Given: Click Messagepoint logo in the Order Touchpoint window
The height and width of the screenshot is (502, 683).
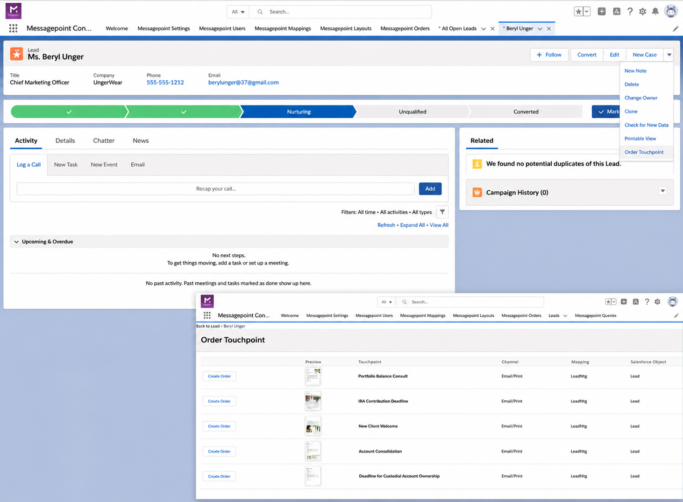Looking at the screenshot, I should tap(207, 301).
